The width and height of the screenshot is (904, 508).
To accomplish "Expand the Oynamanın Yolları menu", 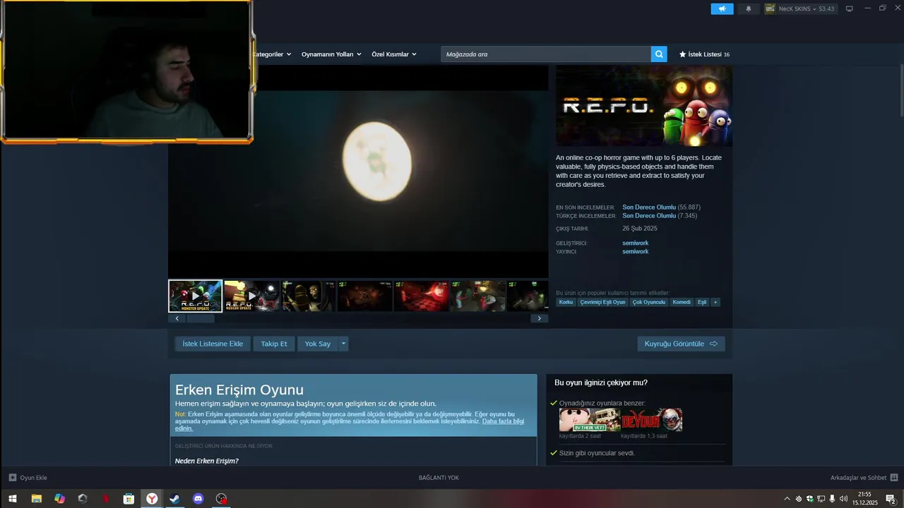I will click(x=331, y=54).
